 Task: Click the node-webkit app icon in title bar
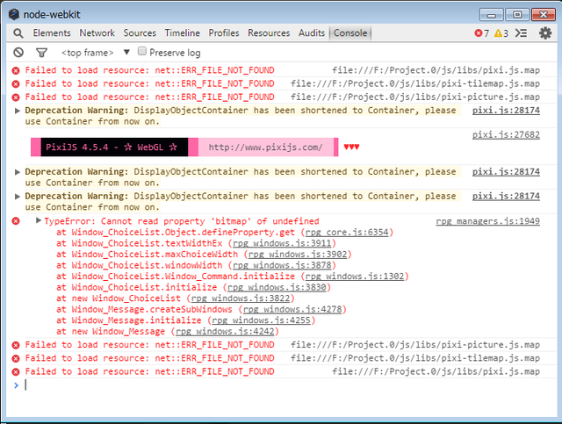[14, 14]
